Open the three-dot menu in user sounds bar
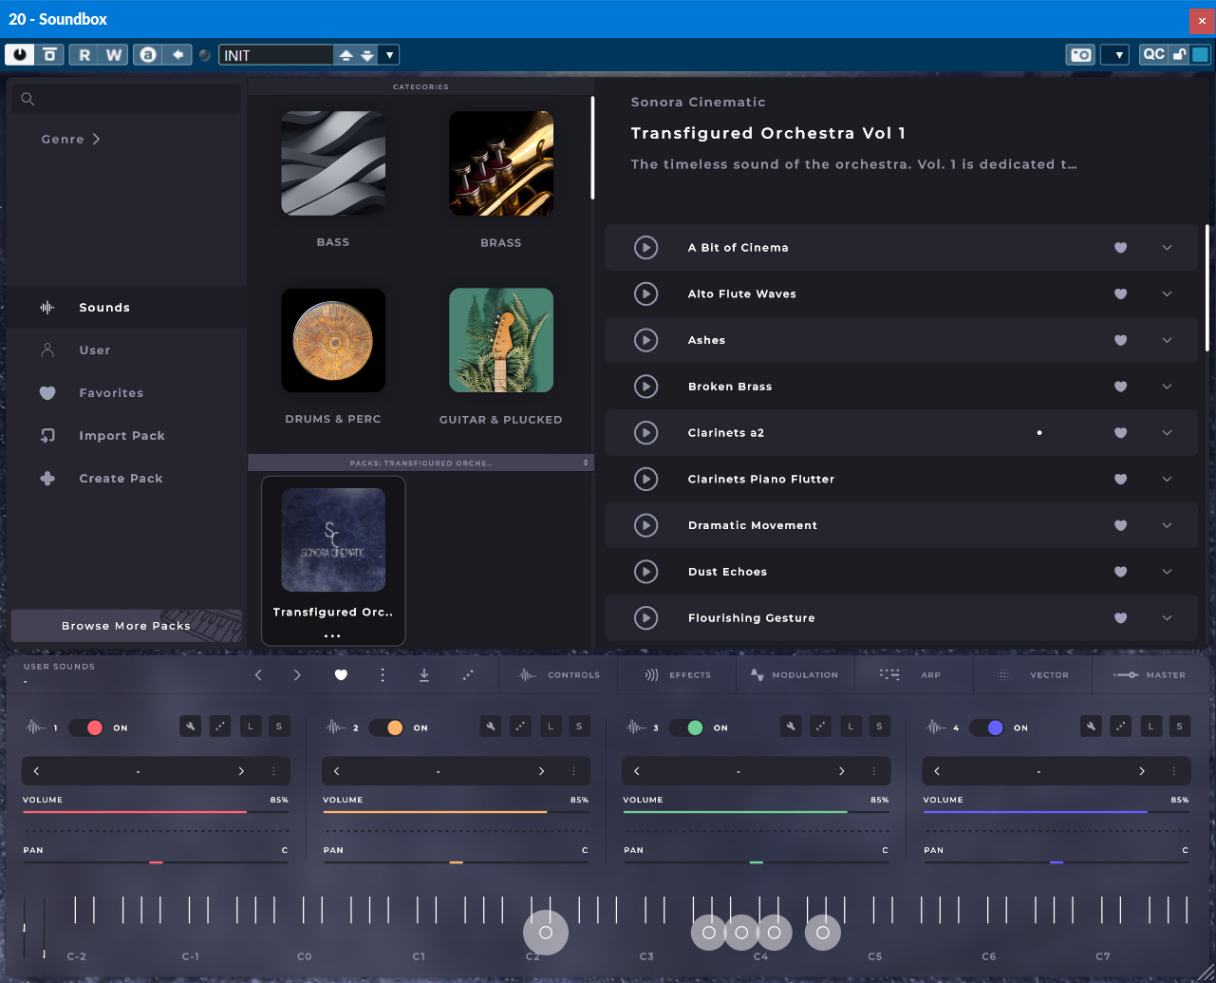Image resolution: width=1216 pixels, height=983 pixels. 383,674
